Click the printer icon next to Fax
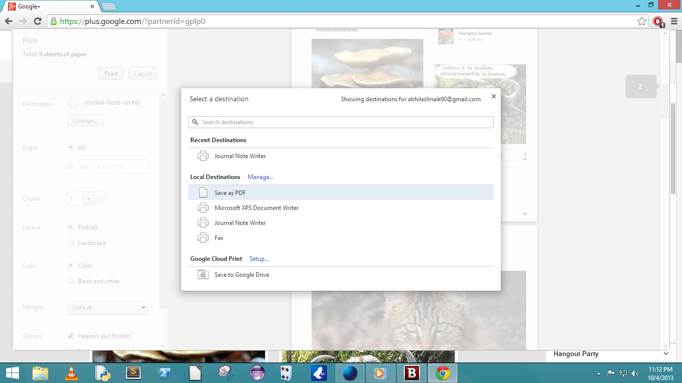This screenshot has width=682, height=383. click(203, 238)
